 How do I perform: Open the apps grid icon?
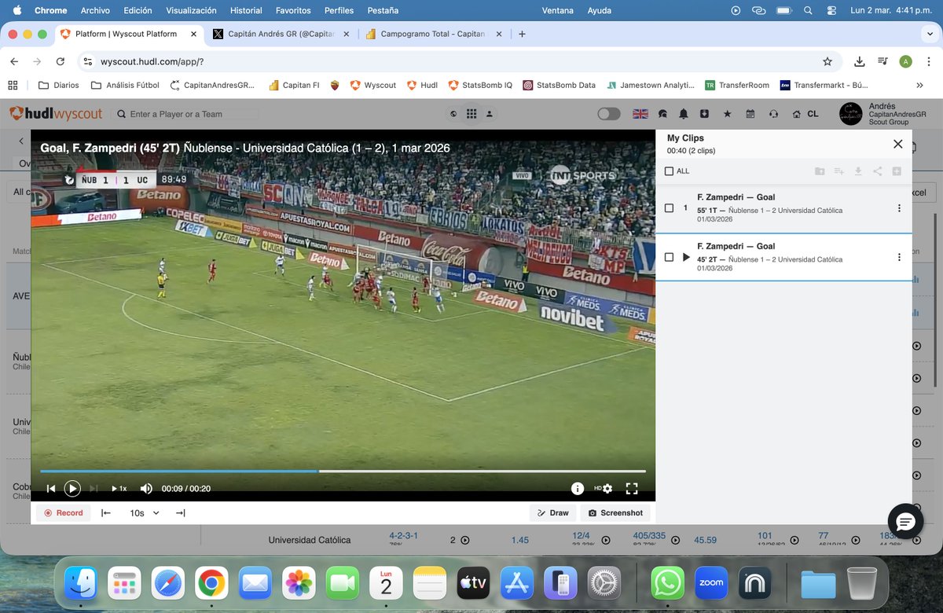tap(472, 114)
